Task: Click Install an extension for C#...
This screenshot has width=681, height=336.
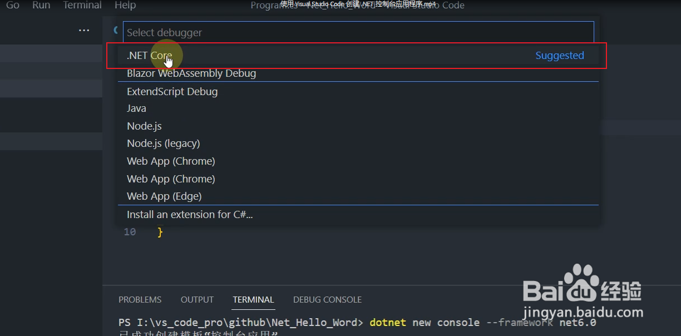Action: click(358, 214)
